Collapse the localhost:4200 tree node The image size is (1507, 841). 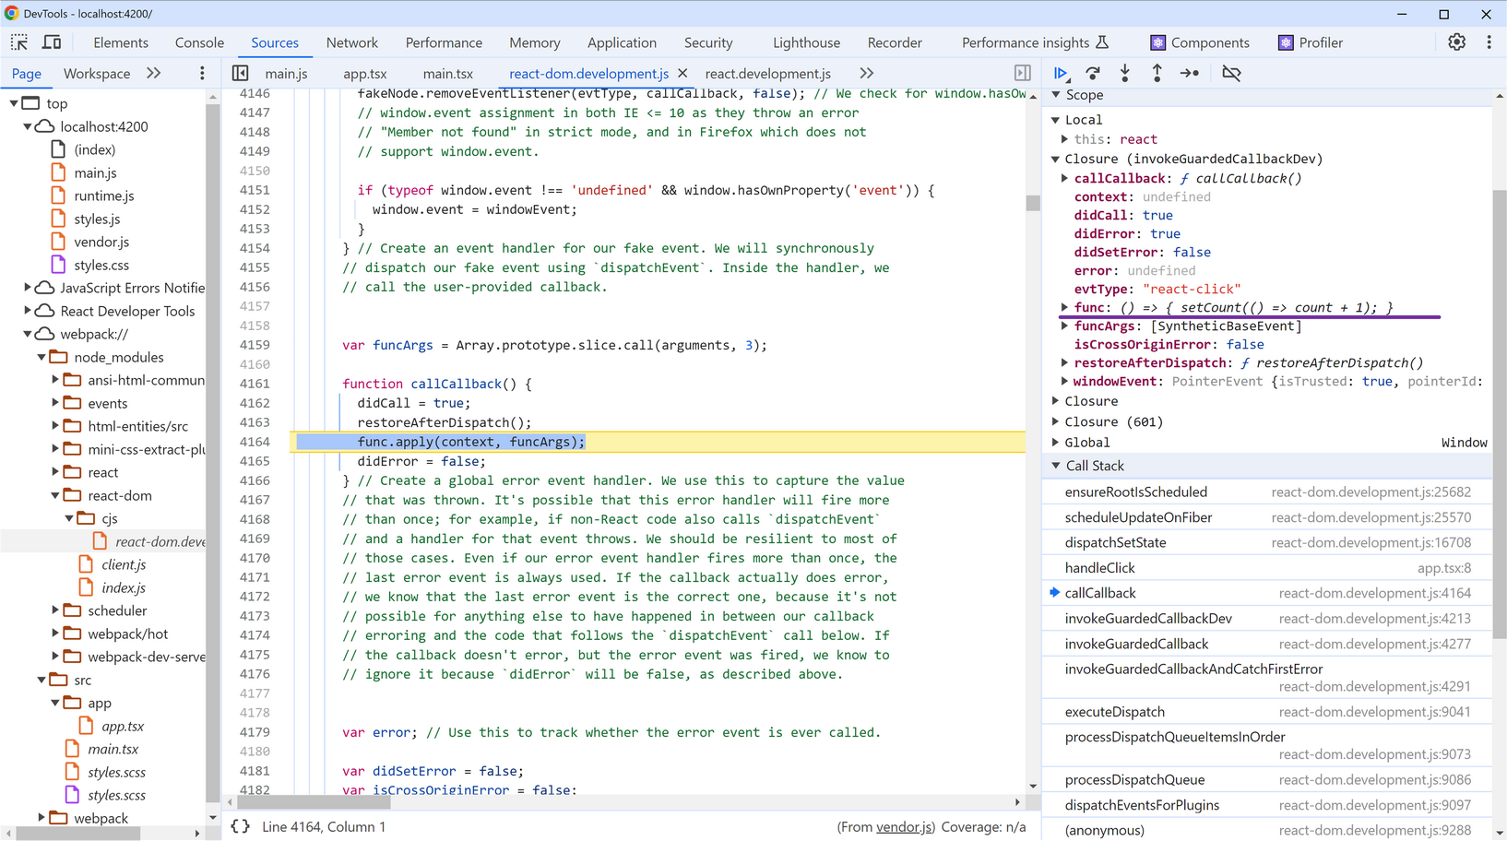(x=28, y=126)
